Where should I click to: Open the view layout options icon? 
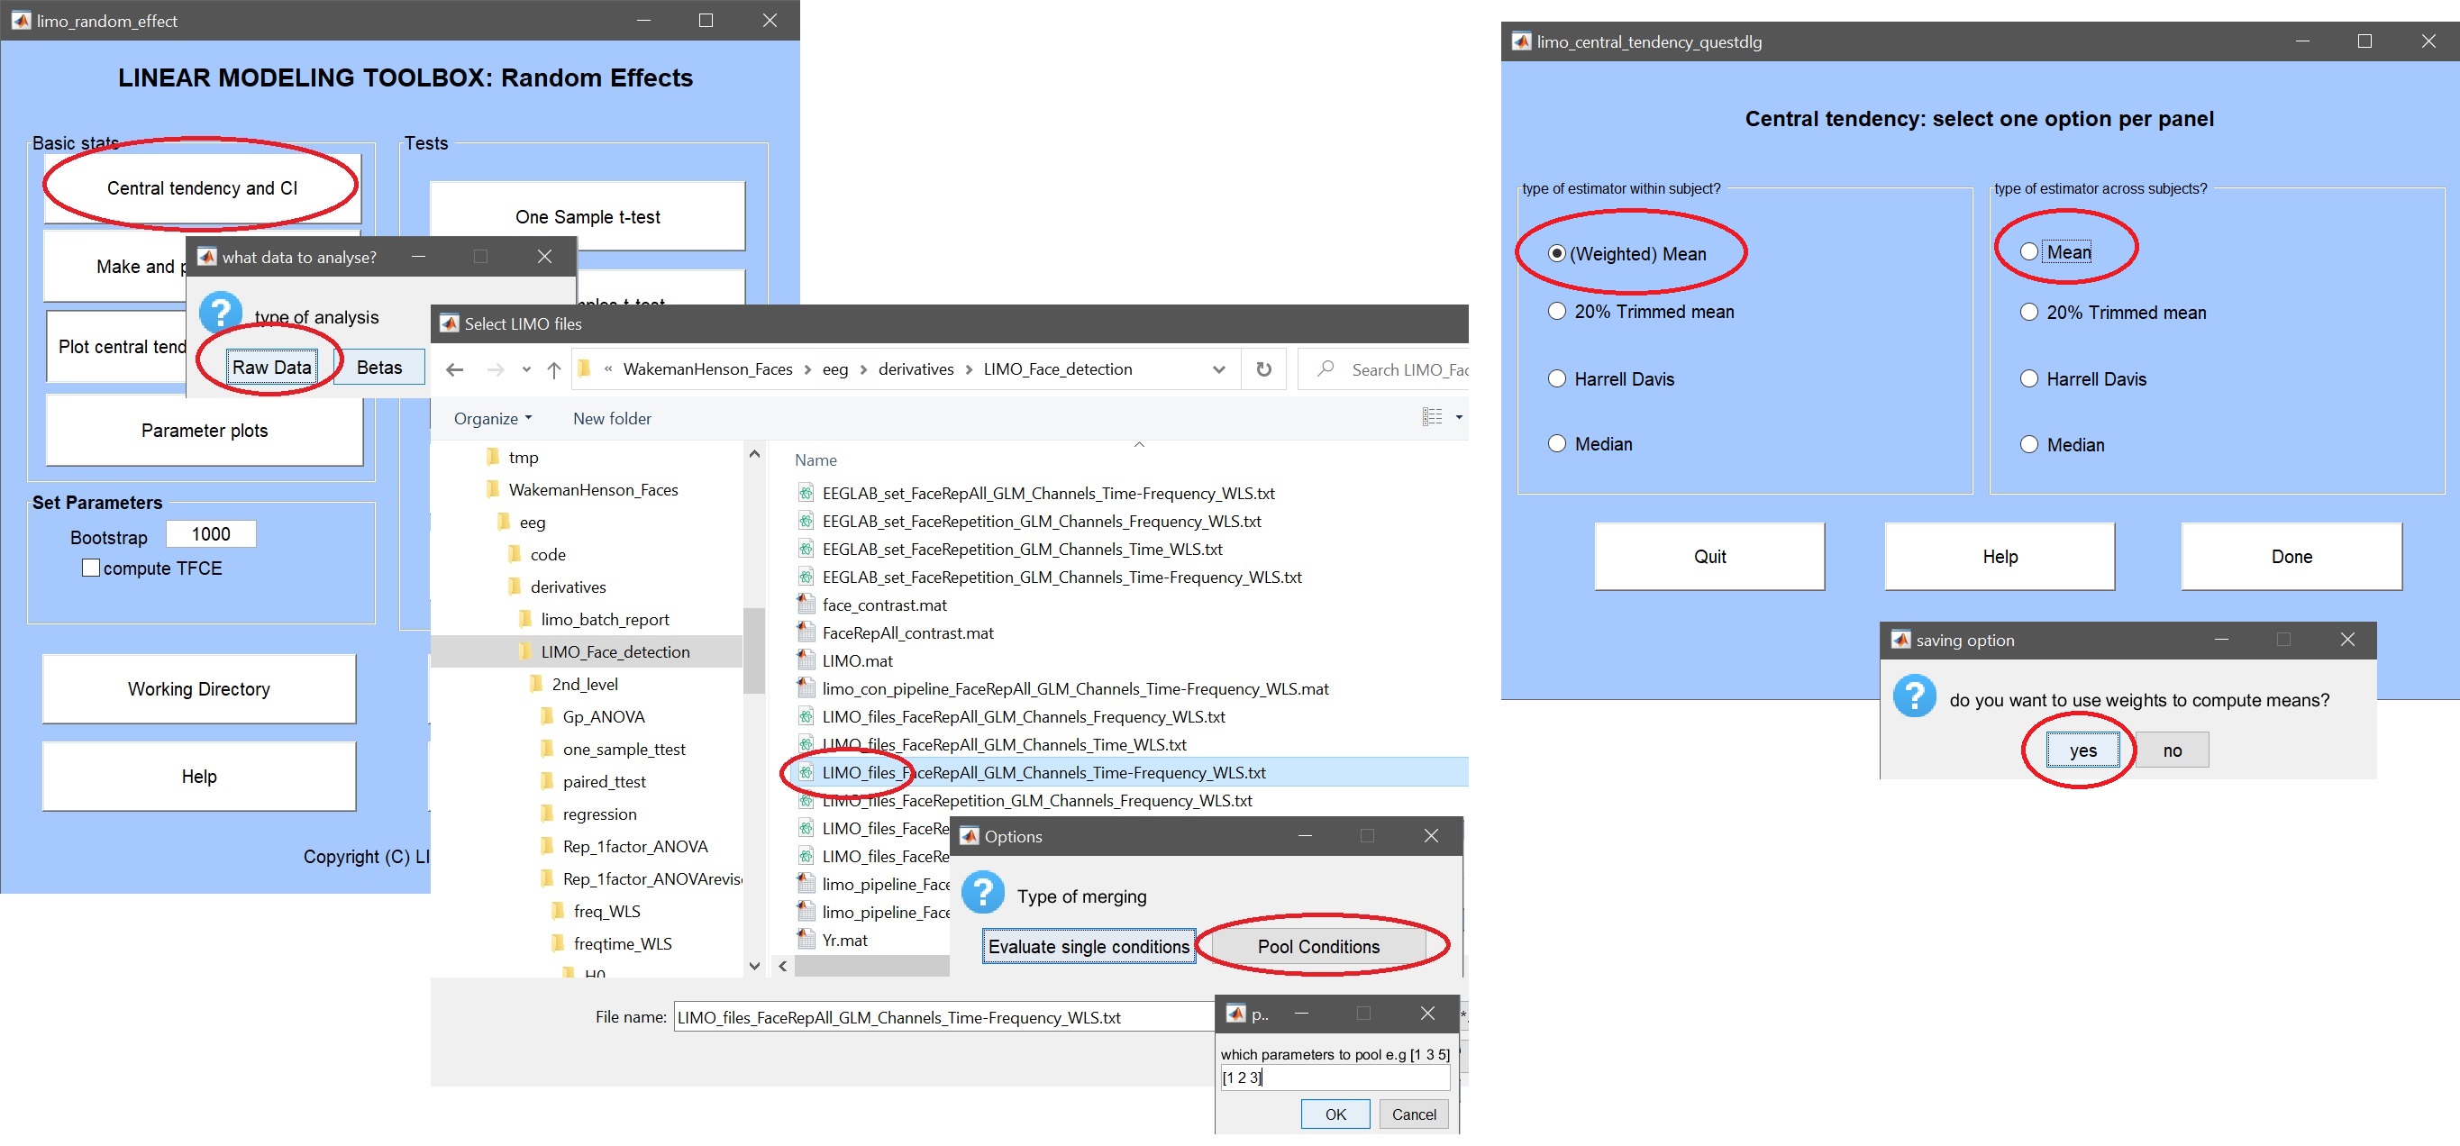pyautogui.click(x=1432, y=417)
